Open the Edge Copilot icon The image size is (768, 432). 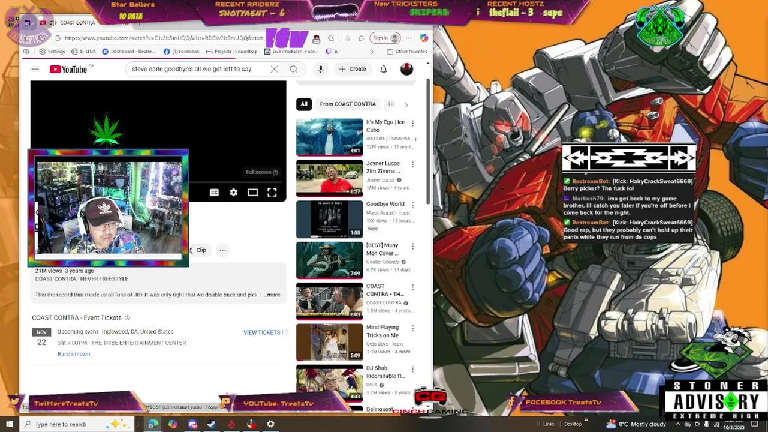pos(424,38)
